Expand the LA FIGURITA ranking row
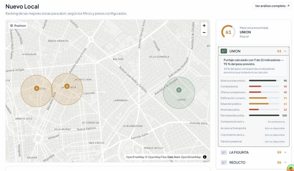The image size is (294, 171). click(254, 152)
